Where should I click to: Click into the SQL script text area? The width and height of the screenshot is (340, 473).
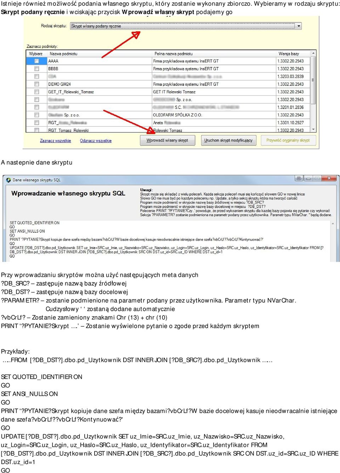pyautogui.click(x=169, y=241)
